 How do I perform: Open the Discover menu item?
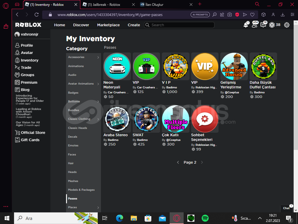coord(81,25)
